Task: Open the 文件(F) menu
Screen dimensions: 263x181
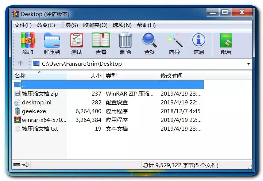Action: (23, 25)
